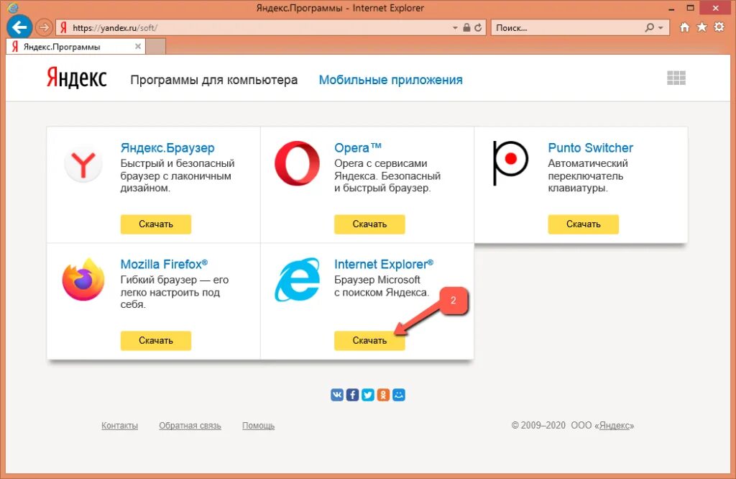Click the Браузер Microsoft с поиском Яндекса text
The width and height of the screenshot is (736, 479).
point(382,286)
